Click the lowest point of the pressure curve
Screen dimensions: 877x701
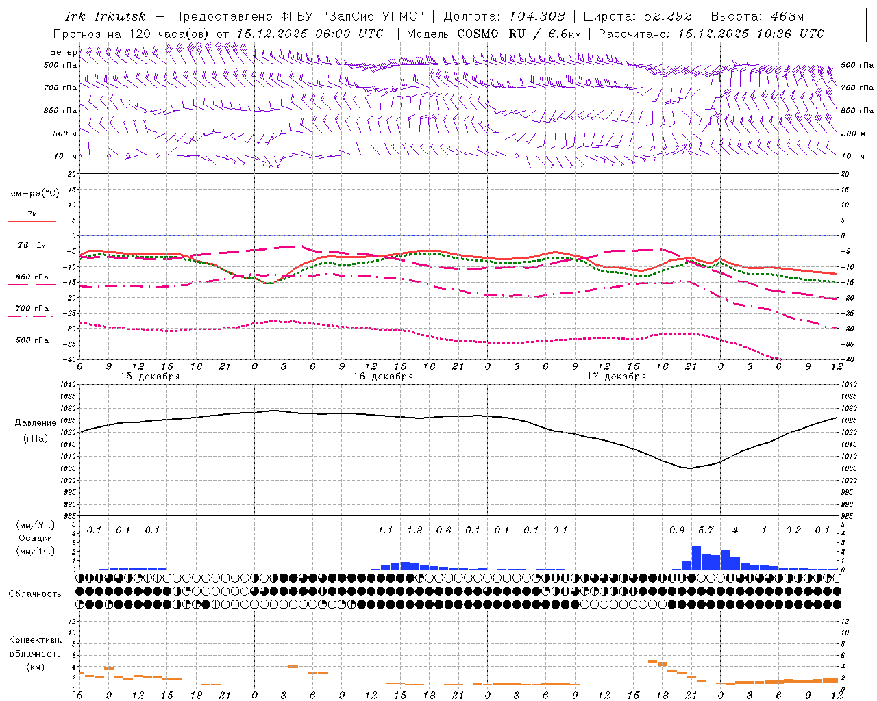tap(689, 468)
